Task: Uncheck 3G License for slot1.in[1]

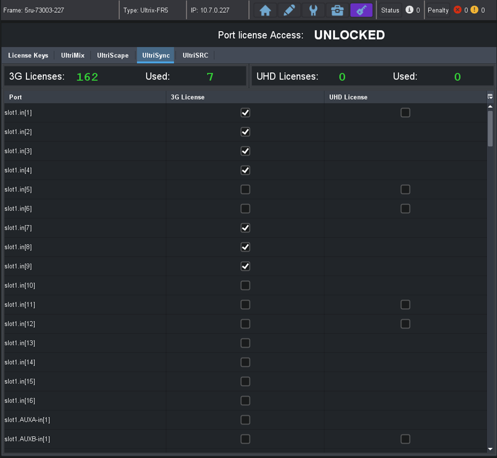Action: click(245, 113)
